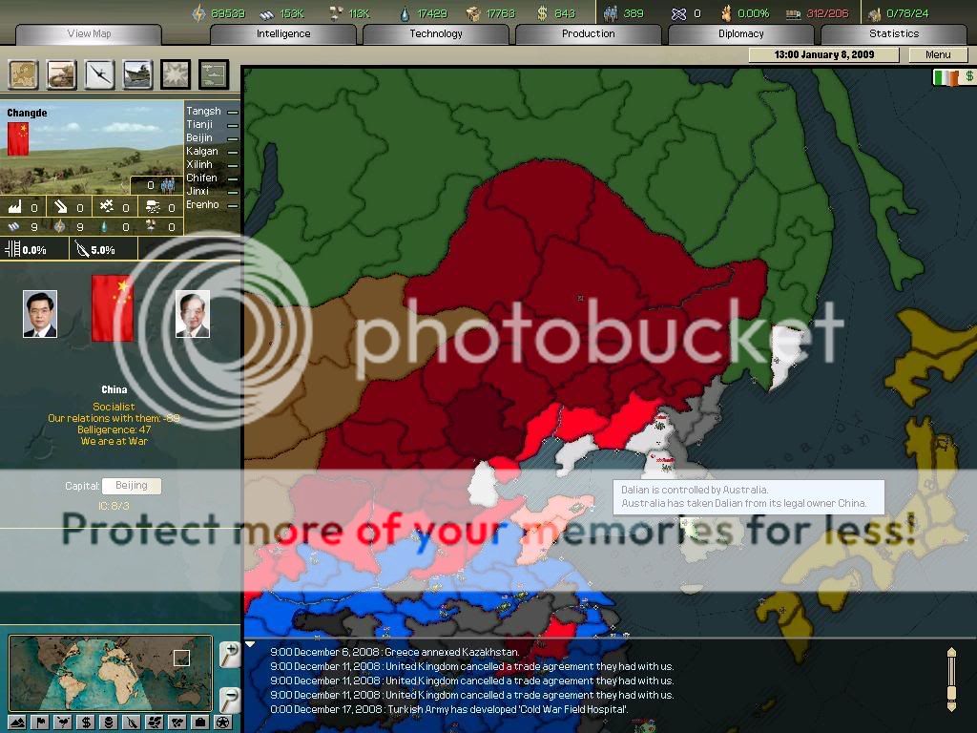The image size is (977, 733).
Task: Switch to the Technology tab
Action: point(436,33)
